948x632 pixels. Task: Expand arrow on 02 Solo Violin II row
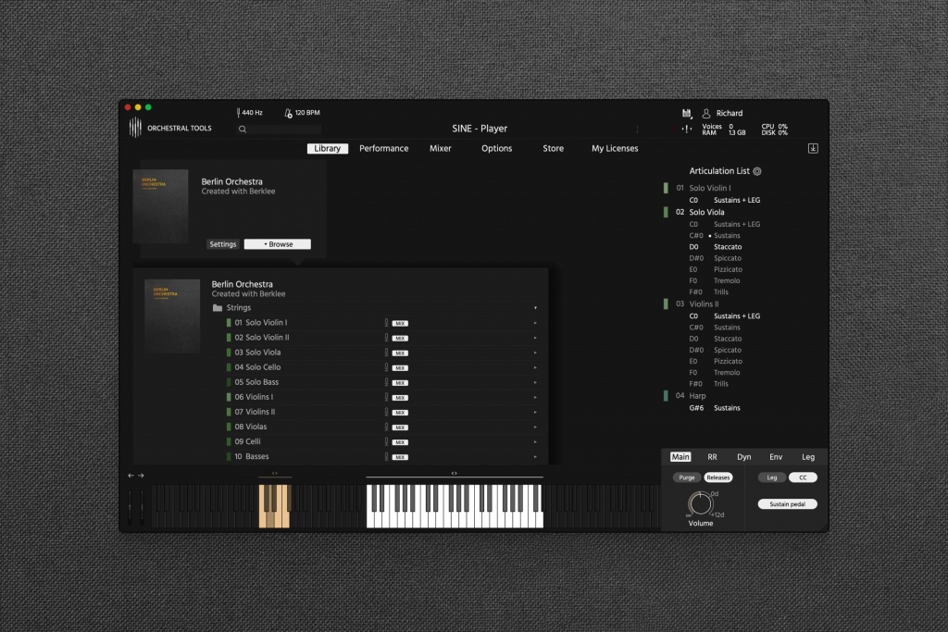coord(535,338)
